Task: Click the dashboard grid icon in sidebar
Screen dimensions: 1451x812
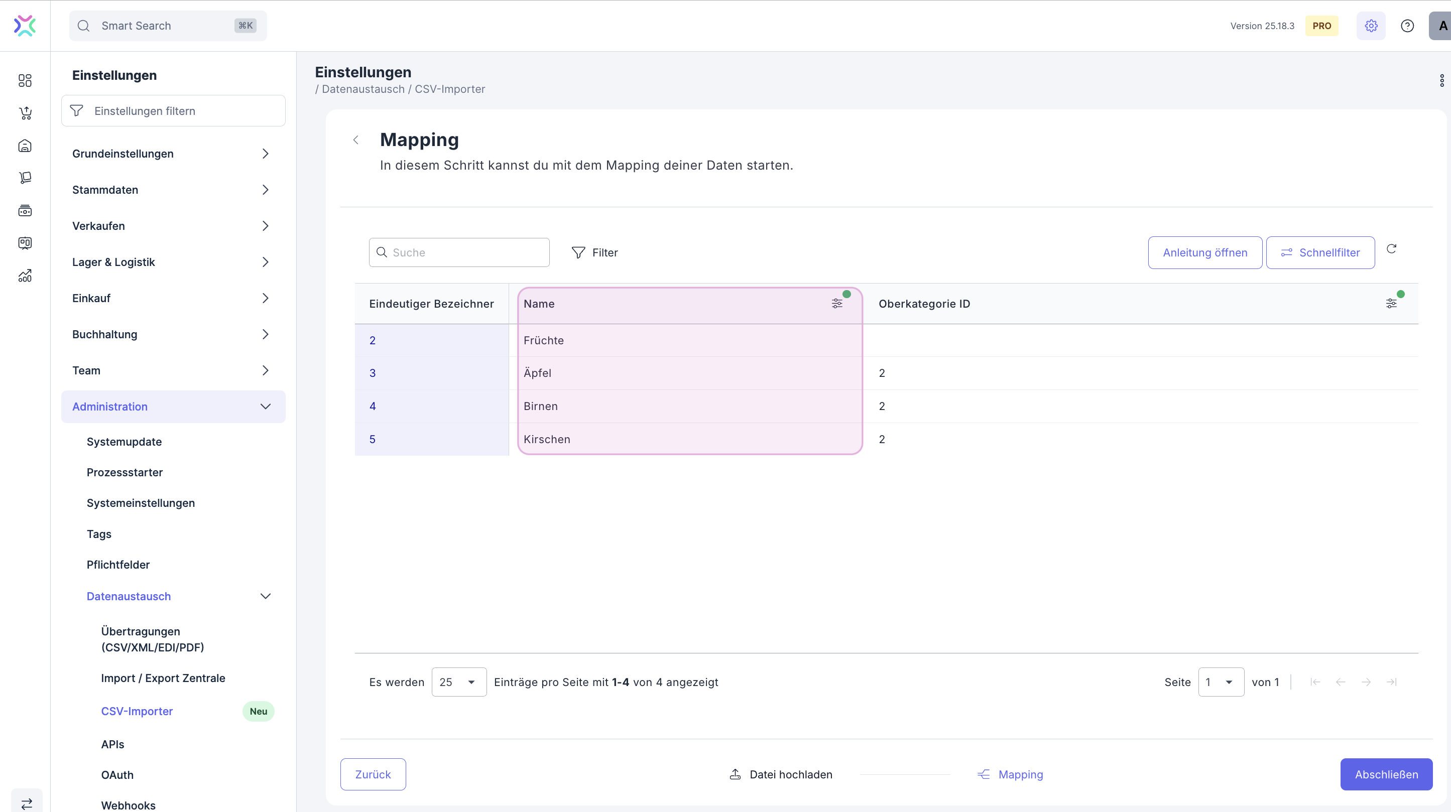Action: pos(25,80)
